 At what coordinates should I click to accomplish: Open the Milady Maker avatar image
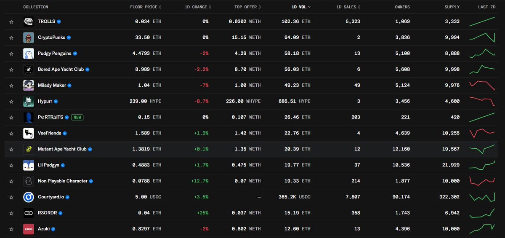[x=29, y=86]
